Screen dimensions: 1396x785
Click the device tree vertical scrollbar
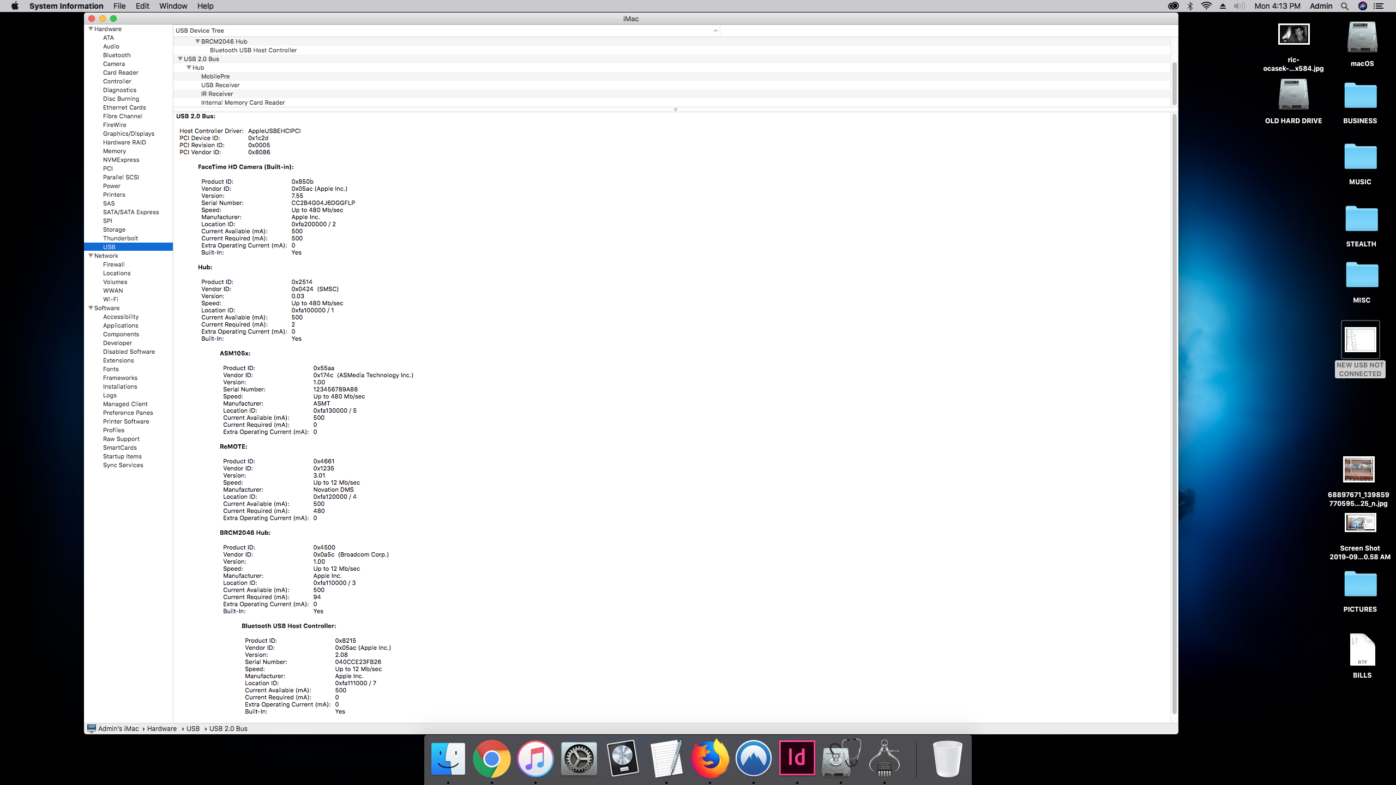click(x=1174, y=83)
